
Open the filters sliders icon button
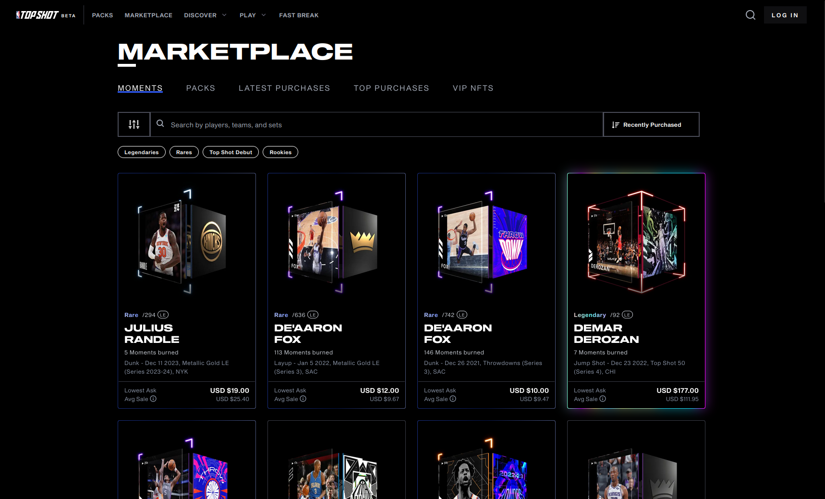click(134, 124)
